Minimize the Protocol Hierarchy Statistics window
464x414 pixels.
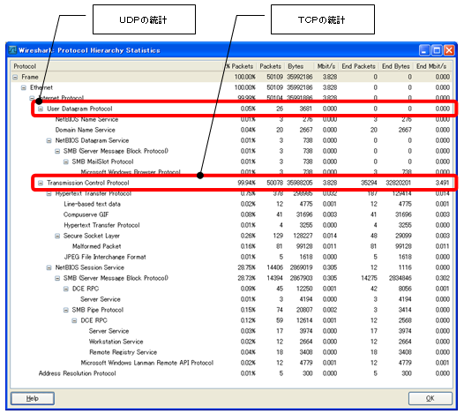pyautogui.click(x=424, y=50)
